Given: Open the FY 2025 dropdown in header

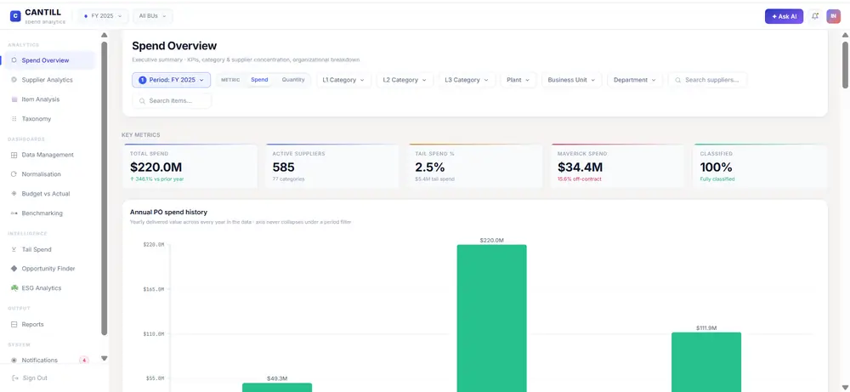Looking at the screenshot, I should 103,16.
